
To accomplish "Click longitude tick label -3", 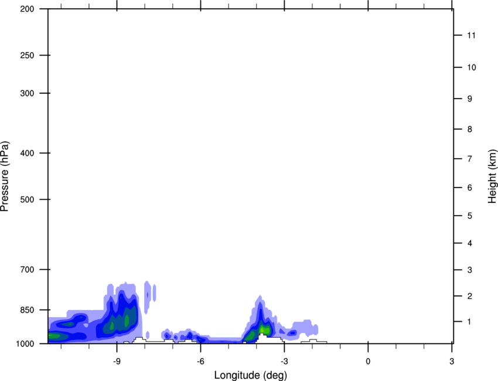I will (284, 362).
